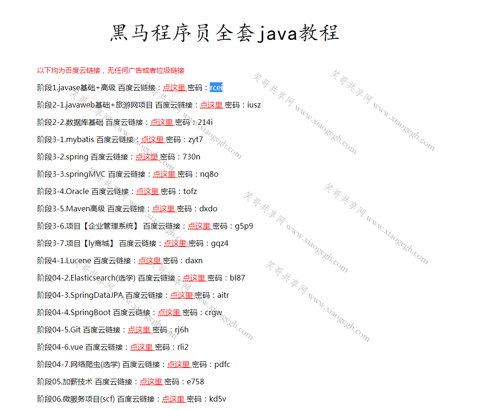Click the password text iusz

click(x=254, y=105)
